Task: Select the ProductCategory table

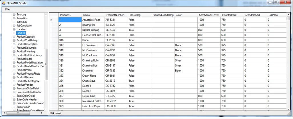Action: pos(26,37)
